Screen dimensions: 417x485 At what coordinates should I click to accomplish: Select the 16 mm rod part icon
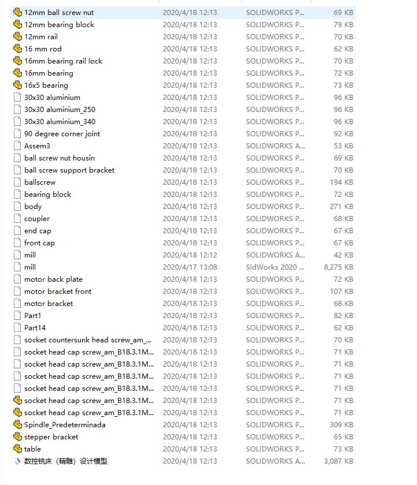click(18, 48)
